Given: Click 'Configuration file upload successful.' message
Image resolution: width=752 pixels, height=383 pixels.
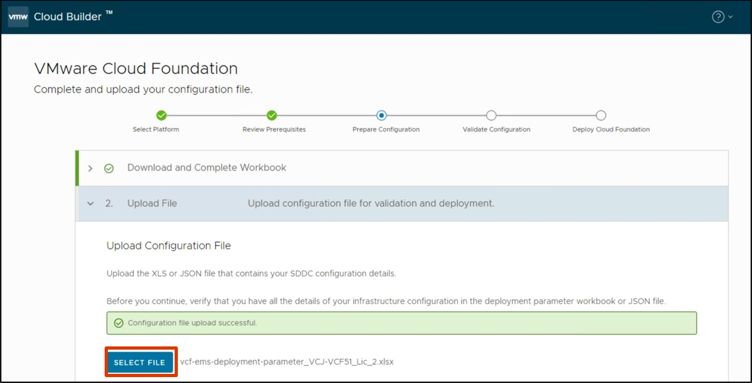Looking at the screenshot, I should 192,323.
